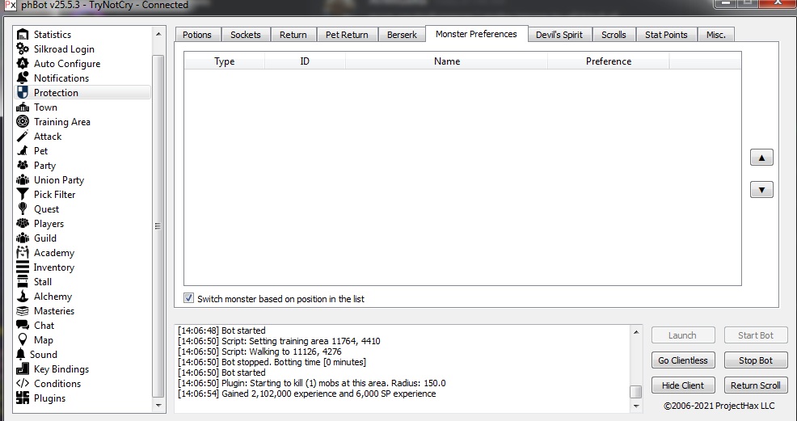The image size is (797, 421).
Task: Select the Pick Filter funnel icon
Action: tap(23, 195)
